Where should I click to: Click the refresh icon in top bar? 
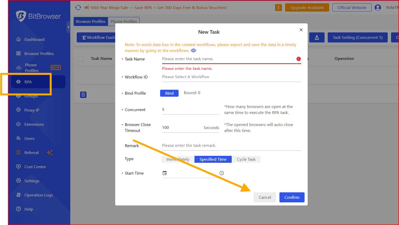click(x=78, y=7)
